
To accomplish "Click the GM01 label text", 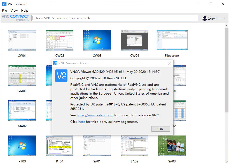I will (22, 91).
